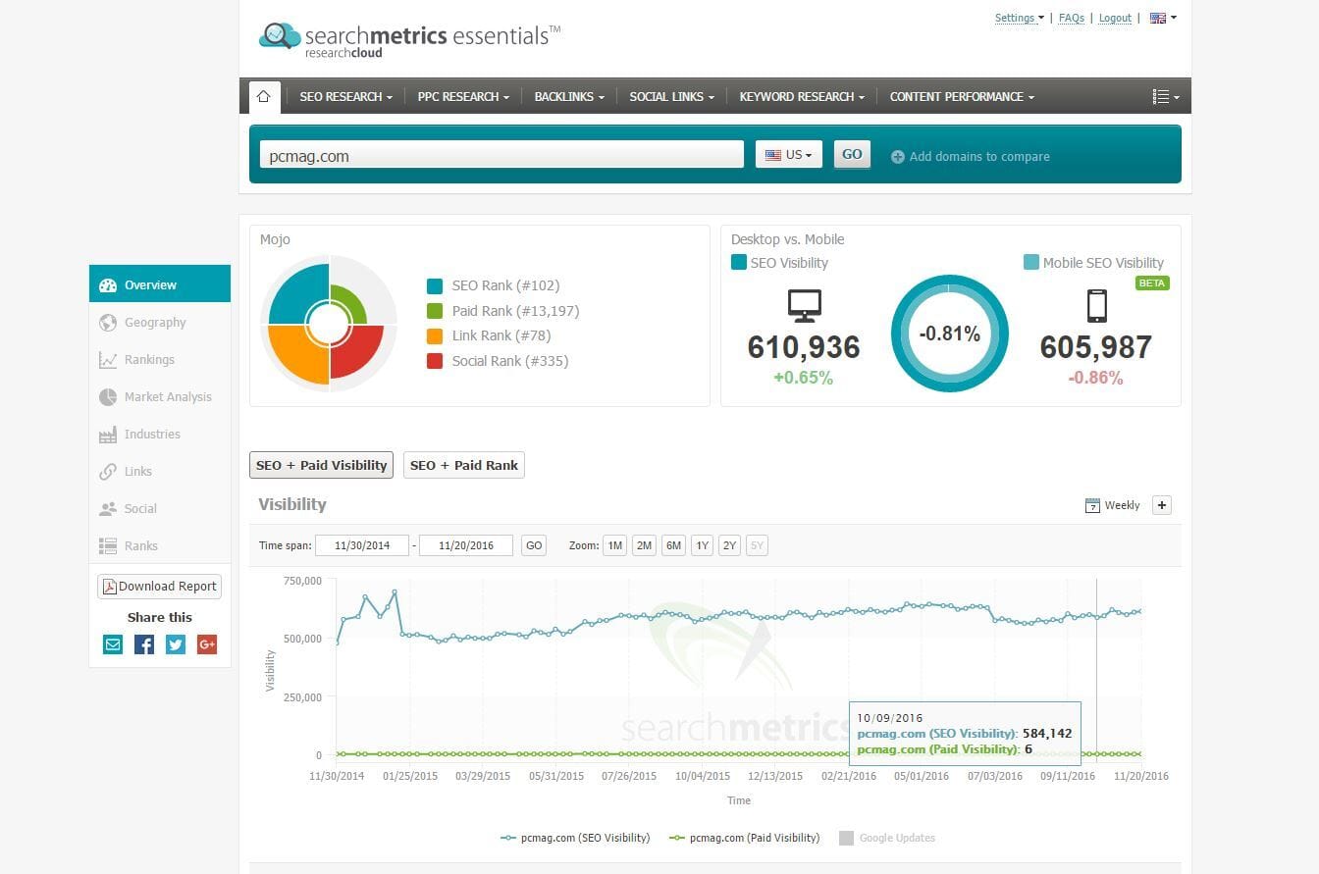Expand the Settings dropdown at top right

1018,18
